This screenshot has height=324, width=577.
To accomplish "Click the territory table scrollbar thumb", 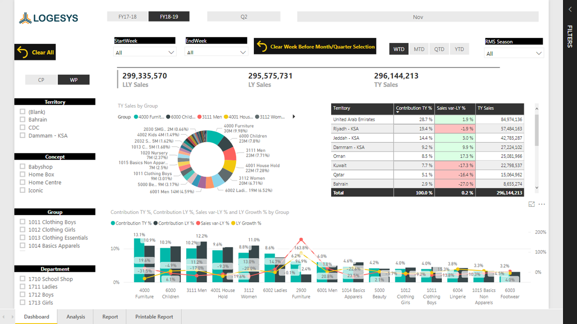I will point(537,130).
